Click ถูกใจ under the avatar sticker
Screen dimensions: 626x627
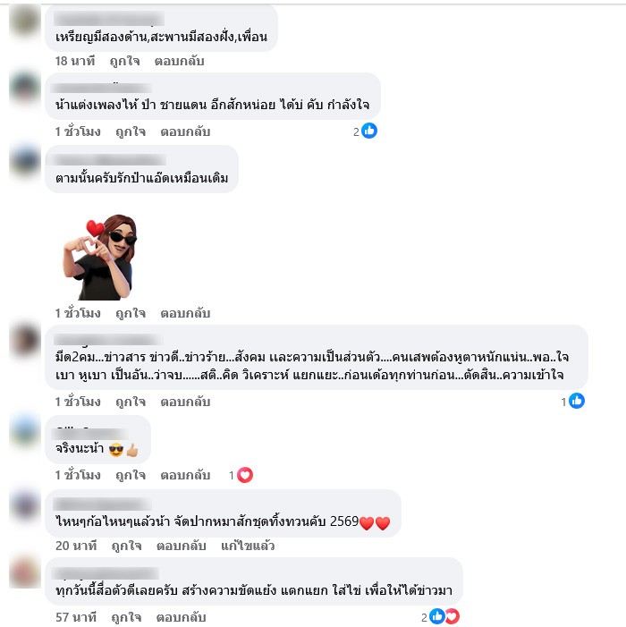point(131,313)
